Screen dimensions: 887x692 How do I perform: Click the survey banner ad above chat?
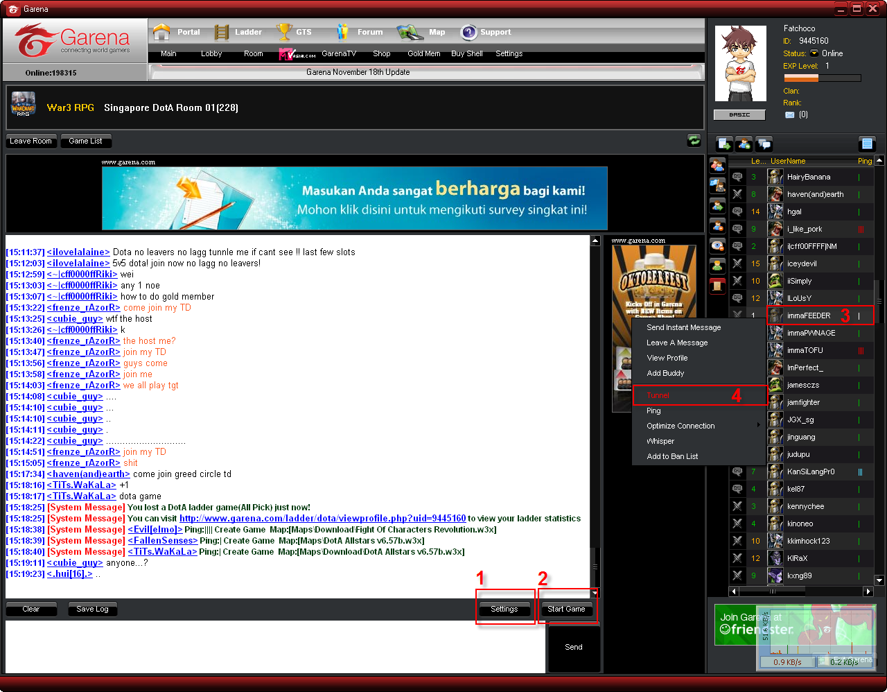click(x=355, y=198)
